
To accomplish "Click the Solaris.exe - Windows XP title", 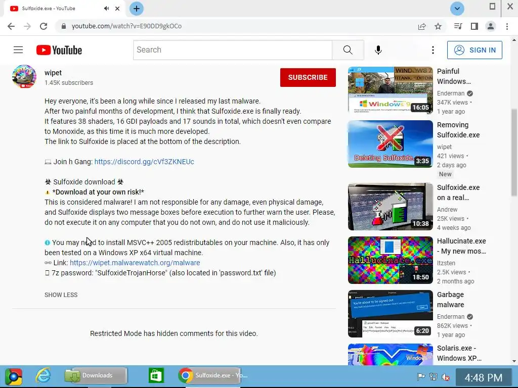I will click(459, 353).
